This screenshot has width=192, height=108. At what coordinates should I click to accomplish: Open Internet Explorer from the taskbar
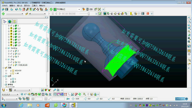[x=21, y=105]
